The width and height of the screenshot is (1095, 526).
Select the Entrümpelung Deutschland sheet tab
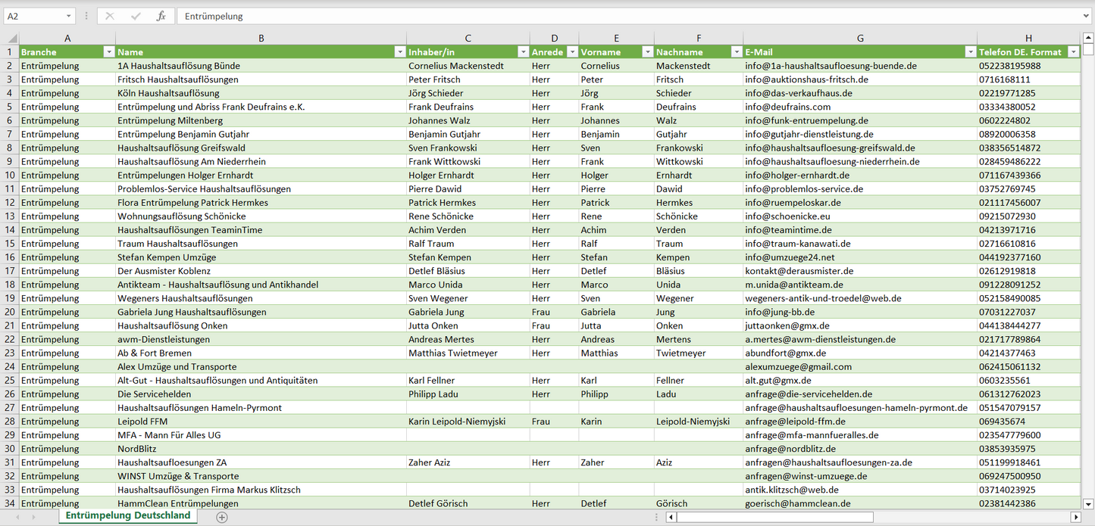pyautogui.click(x=128, y=516)
